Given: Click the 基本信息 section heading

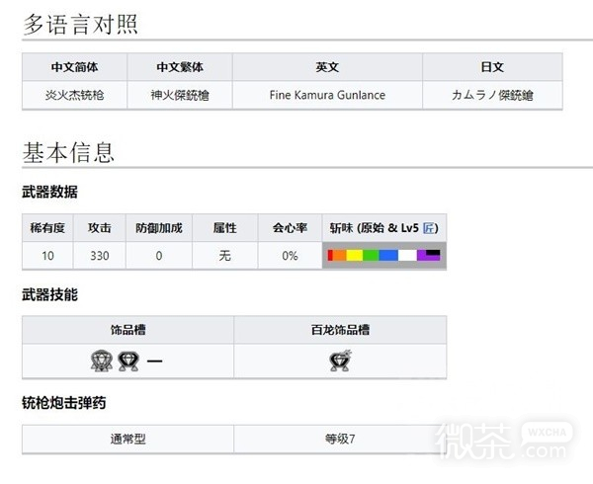Looking at the screenshot, I should [68, 152].
